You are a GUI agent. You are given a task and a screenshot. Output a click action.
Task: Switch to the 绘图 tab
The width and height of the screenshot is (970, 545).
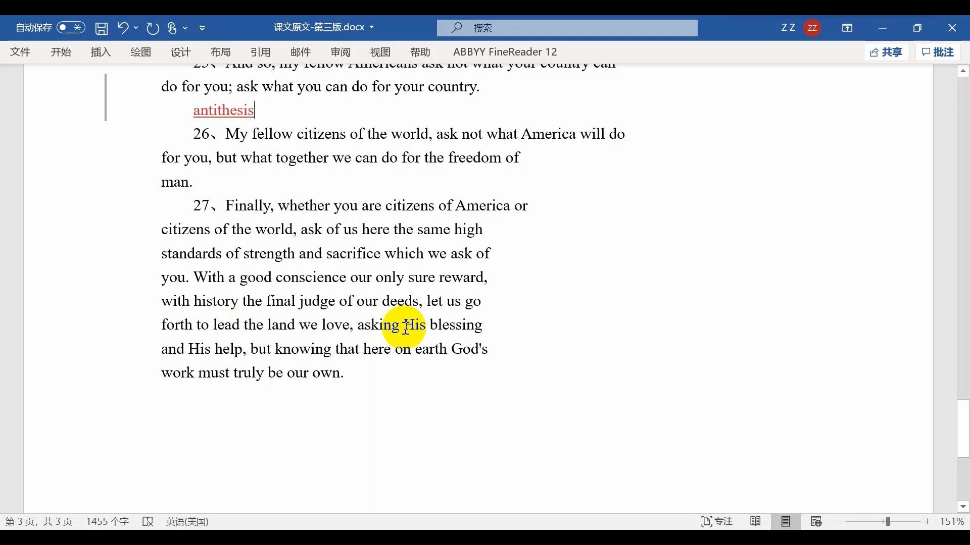coord(141,52)
